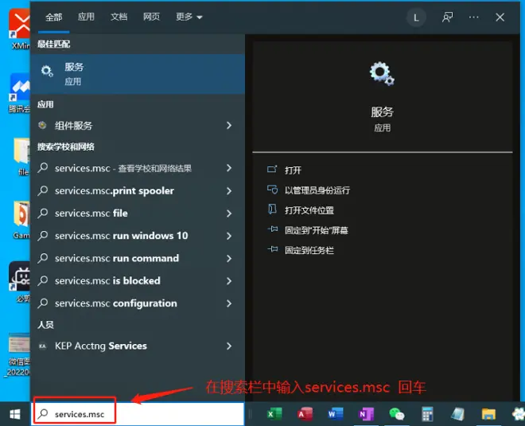
Task: Expand the 查看学校和网络结果 suggestion arrow
Action: [x=229, y=168]
